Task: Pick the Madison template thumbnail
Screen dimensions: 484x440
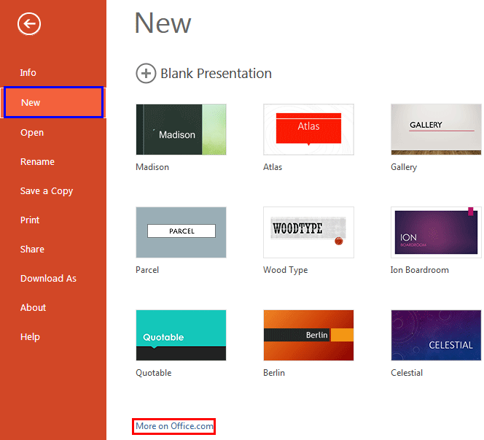Action: coord(181,129)
